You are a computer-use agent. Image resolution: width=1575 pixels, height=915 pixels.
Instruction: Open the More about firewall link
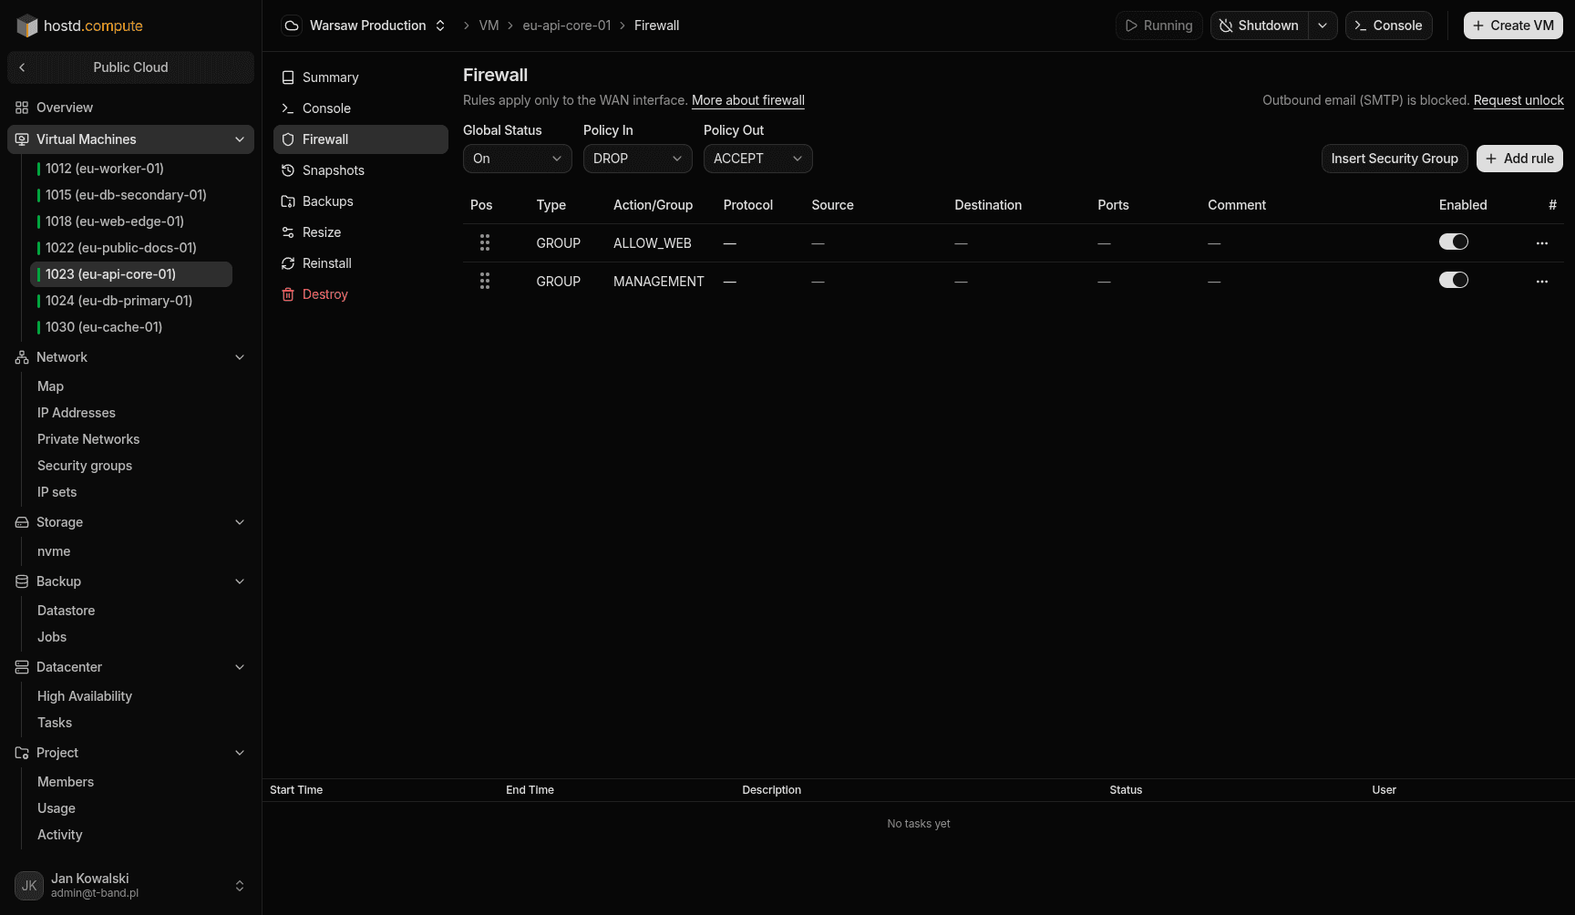[x=748, y=100]
